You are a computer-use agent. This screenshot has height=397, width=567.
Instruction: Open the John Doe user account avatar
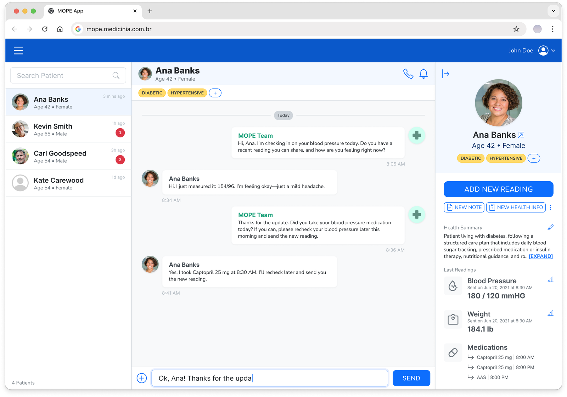click(x=543, y=51)
